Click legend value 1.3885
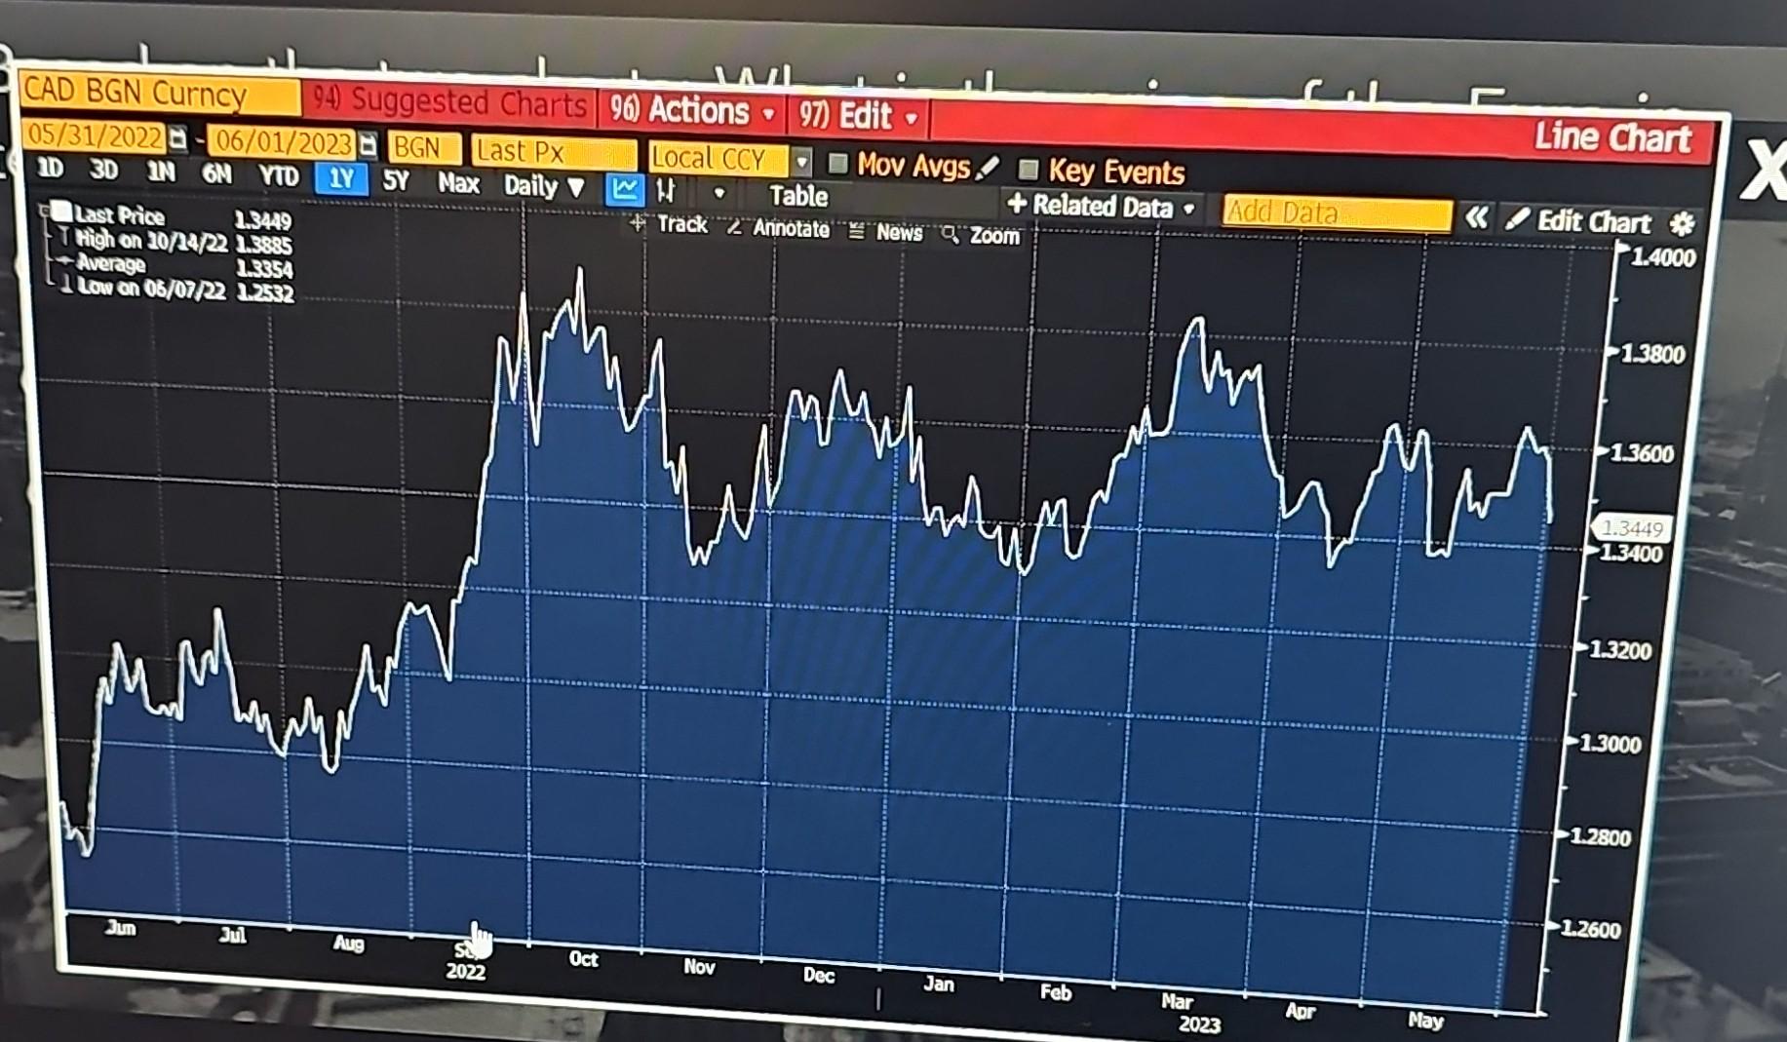1787x1042 pixels. [x=263, y=244]
